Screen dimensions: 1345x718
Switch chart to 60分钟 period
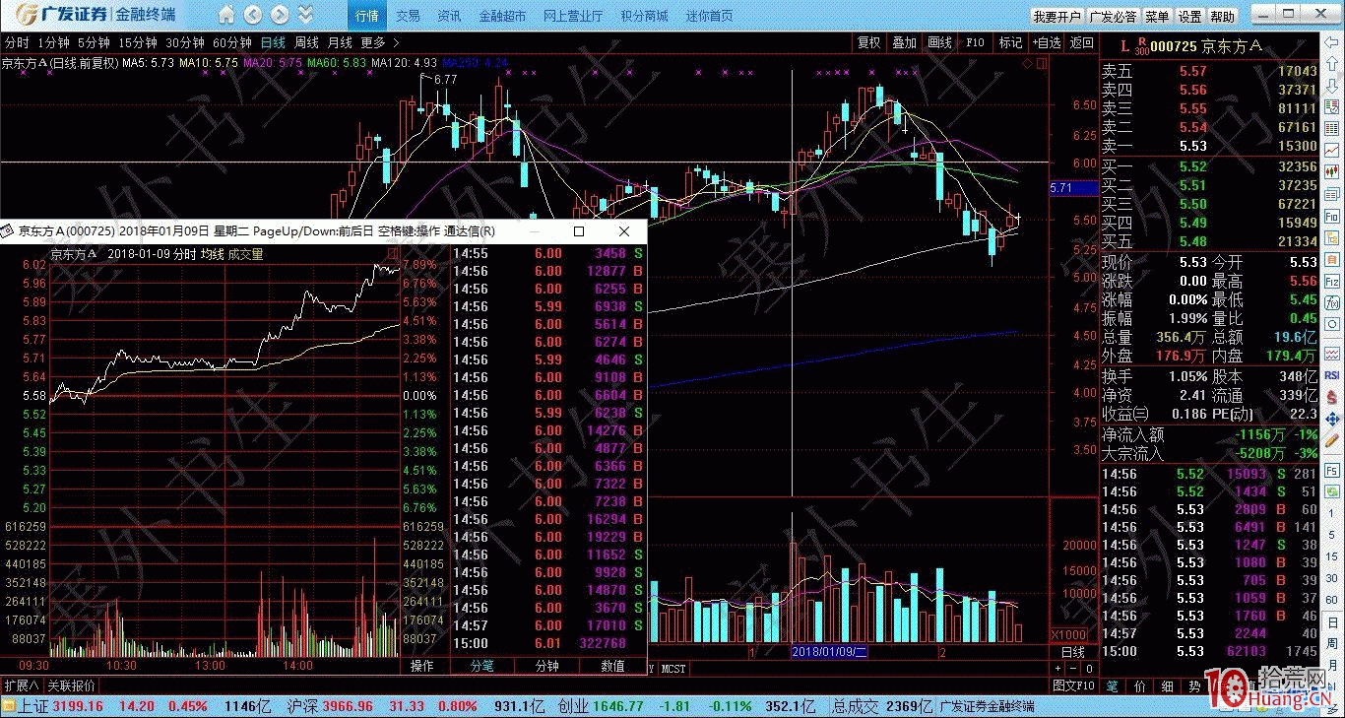point(232,42)
